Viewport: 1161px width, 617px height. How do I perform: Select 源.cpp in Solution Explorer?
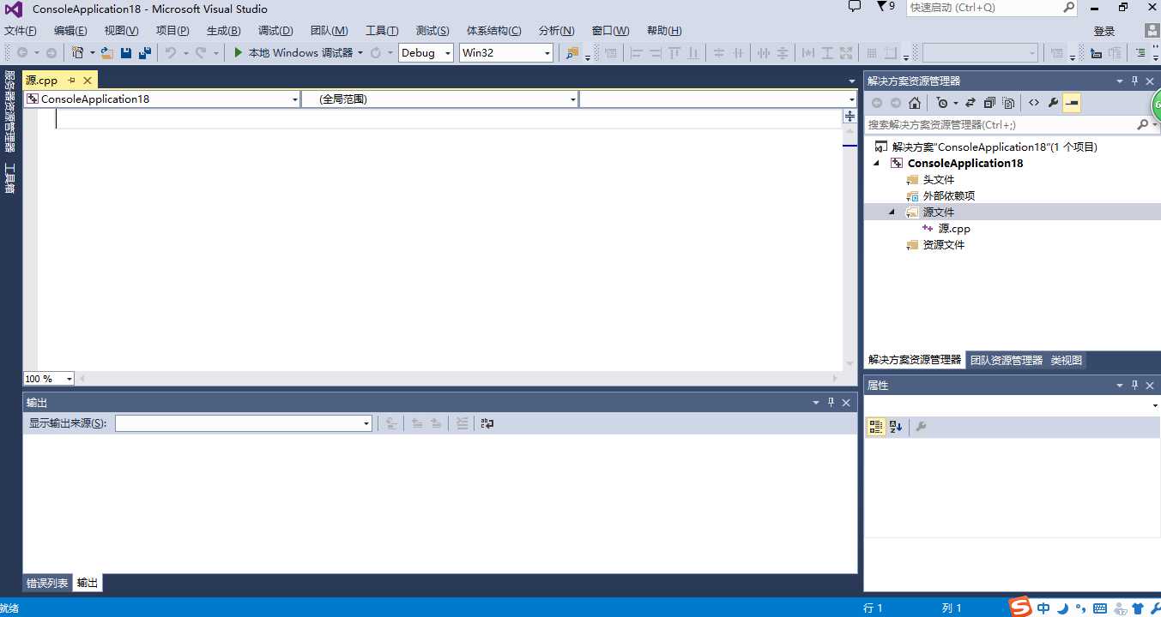954,229
